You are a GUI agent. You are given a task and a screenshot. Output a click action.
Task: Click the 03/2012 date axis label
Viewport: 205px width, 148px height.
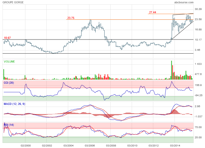click(153, 146)
